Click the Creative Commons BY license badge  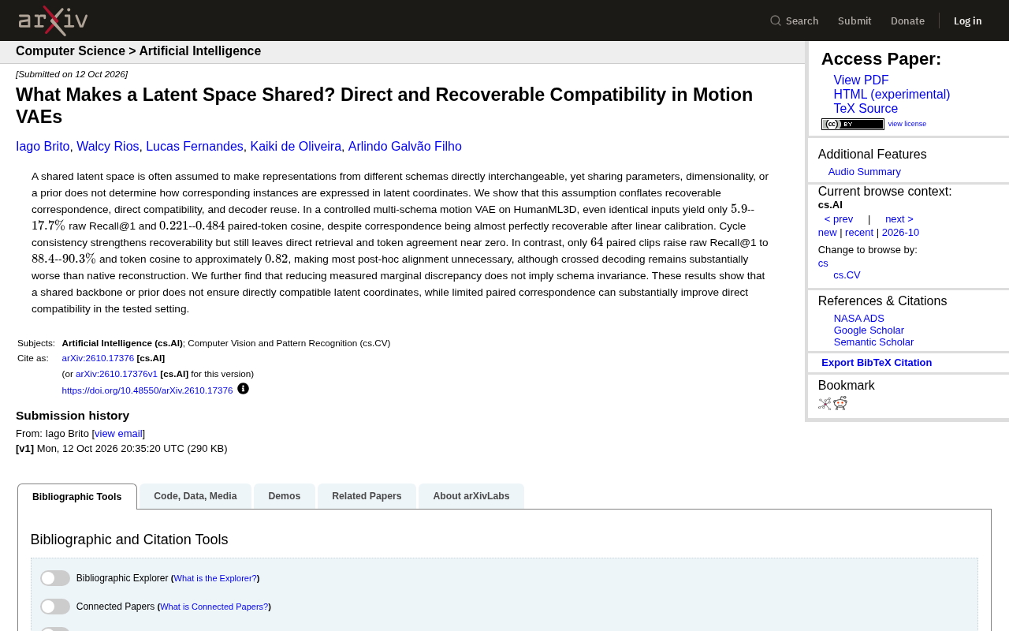tap(853, 124)
